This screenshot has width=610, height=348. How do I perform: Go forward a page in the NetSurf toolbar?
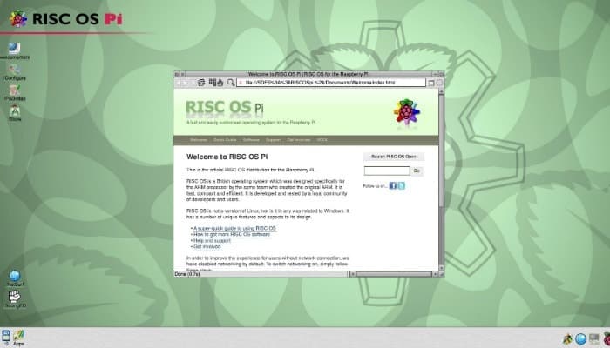coord(186,83)
